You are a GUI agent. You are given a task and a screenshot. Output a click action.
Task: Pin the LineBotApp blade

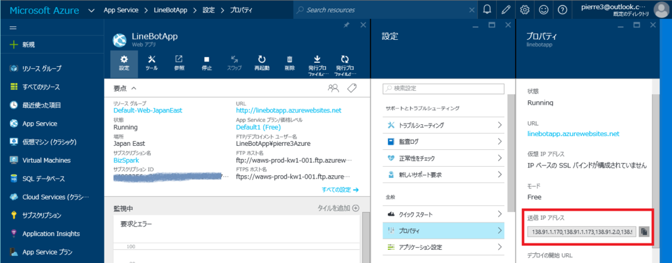346,26
